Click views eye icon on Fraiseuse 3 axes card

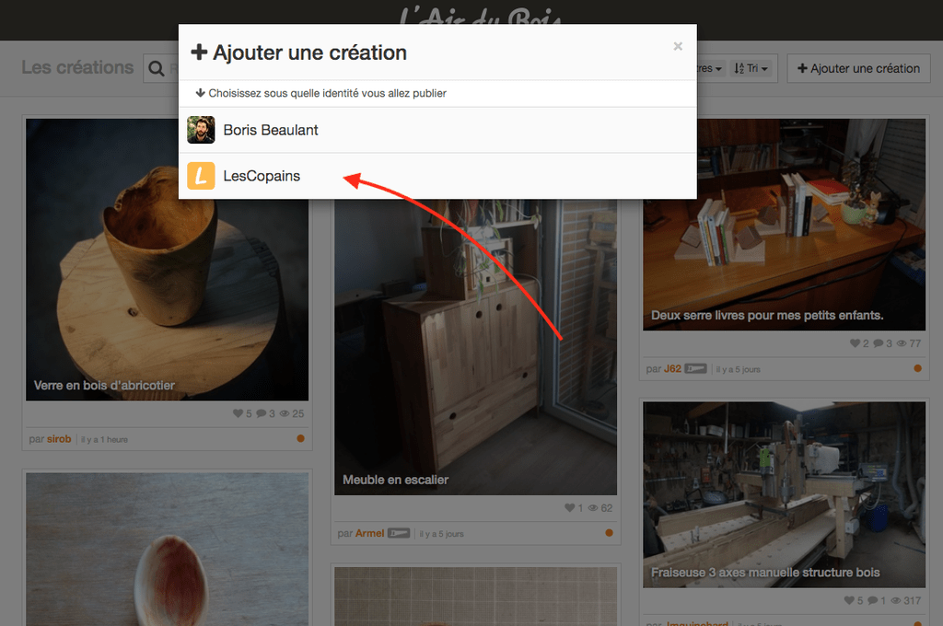[x=896, y=601]
